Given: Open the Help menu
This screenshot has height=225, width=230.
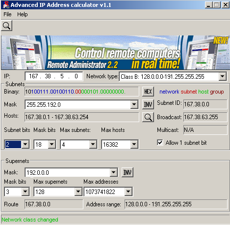Looking at the screenshot, I should [23, 14].
